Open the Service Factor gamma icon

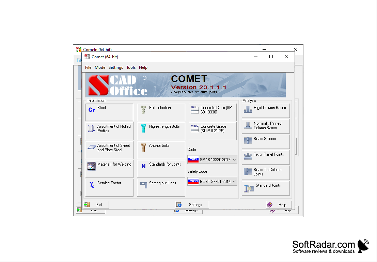point(92,185)
